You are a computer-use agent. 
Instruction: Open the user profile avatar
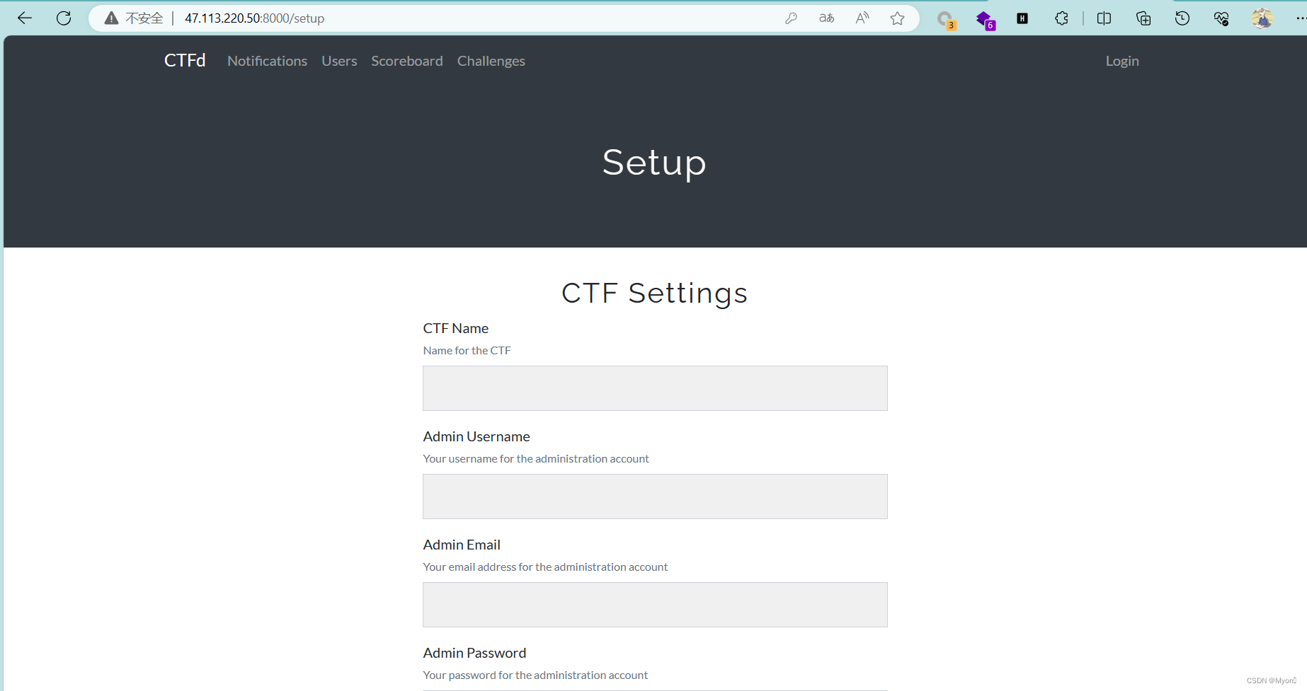(1262, 18)
